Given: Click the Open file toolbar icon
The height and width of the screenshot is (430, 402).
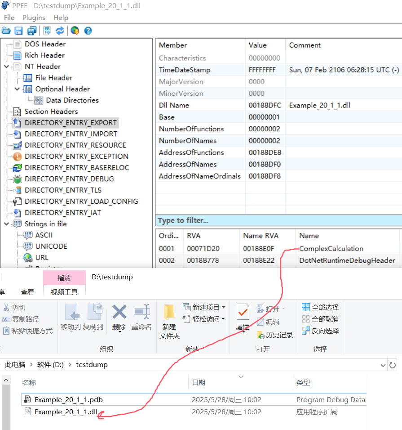Looking at the screenshot, I should tap(6, 31).
